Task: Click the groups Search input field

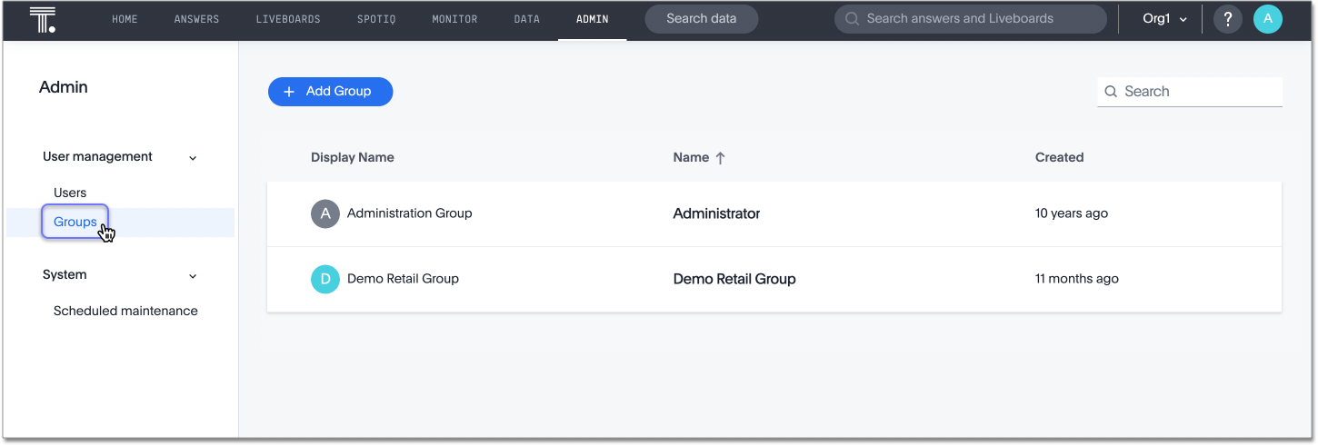Action: pyautogui.click(x=1200, y=92)
